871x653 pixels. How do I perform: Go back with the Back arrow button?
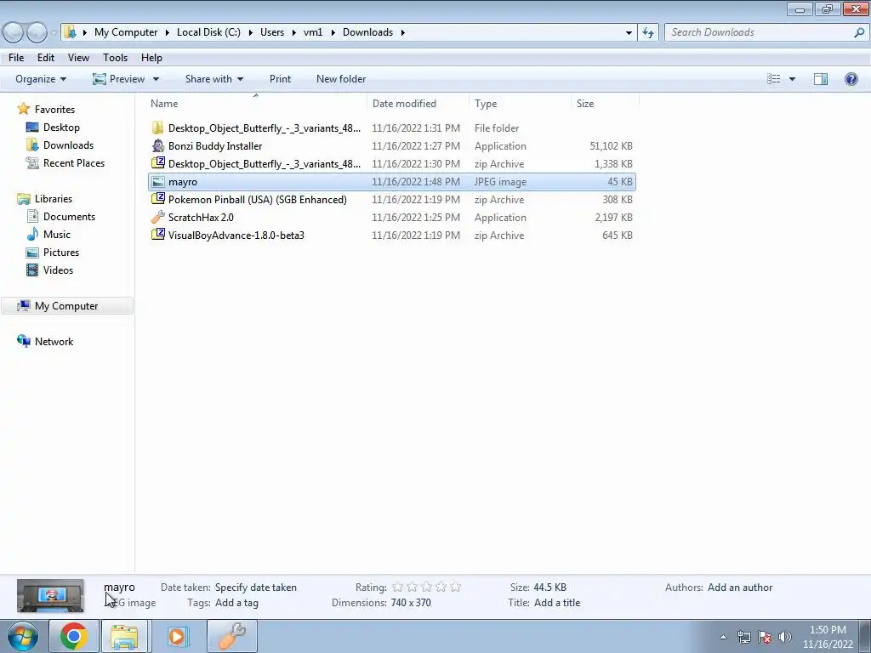[14, 32]
